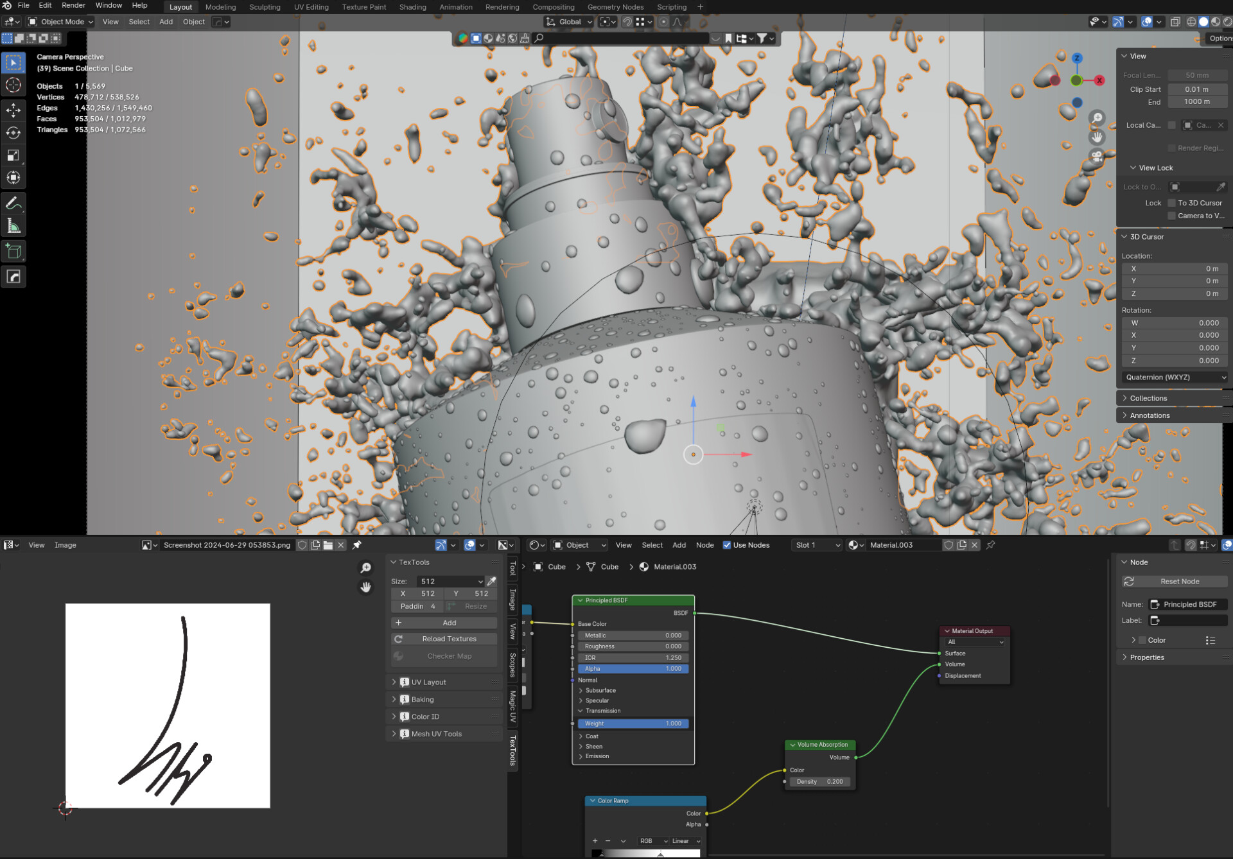Select the Add Cube tool
This screenshot has height=859, width=1233.
click(13, 252)
